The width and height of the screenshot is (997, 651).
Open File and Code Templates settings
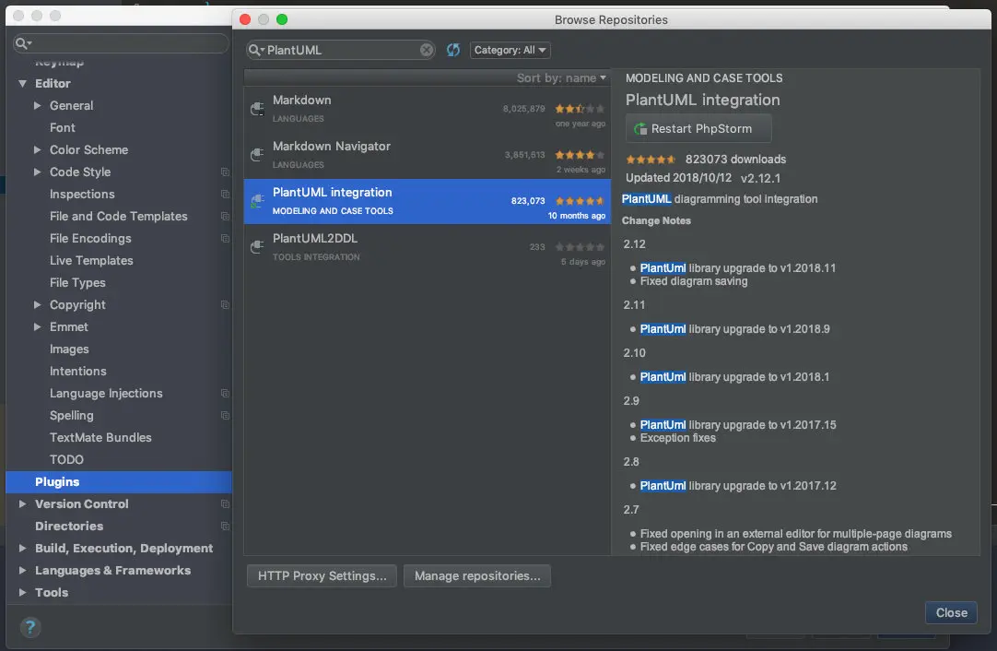point(118,217)
